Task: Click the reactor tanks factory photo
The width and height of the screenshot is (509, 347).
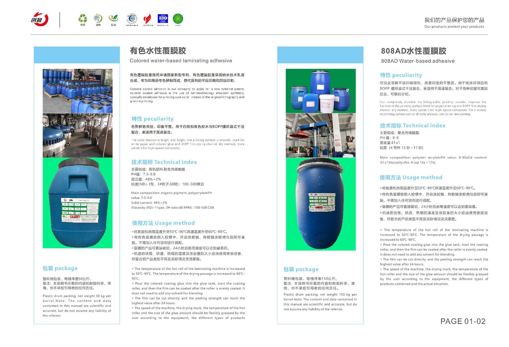Action: click(77, 135)
